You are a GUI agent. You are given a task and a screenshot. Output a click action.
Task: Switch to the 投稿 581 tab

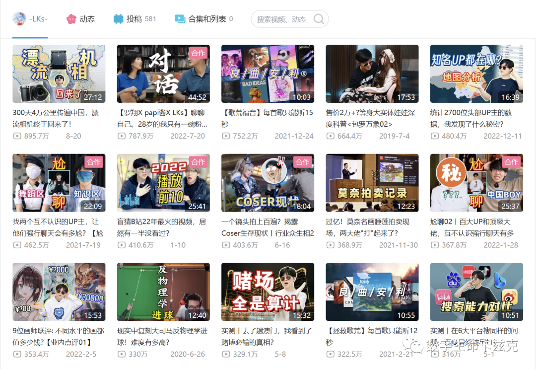click(134, 19)
